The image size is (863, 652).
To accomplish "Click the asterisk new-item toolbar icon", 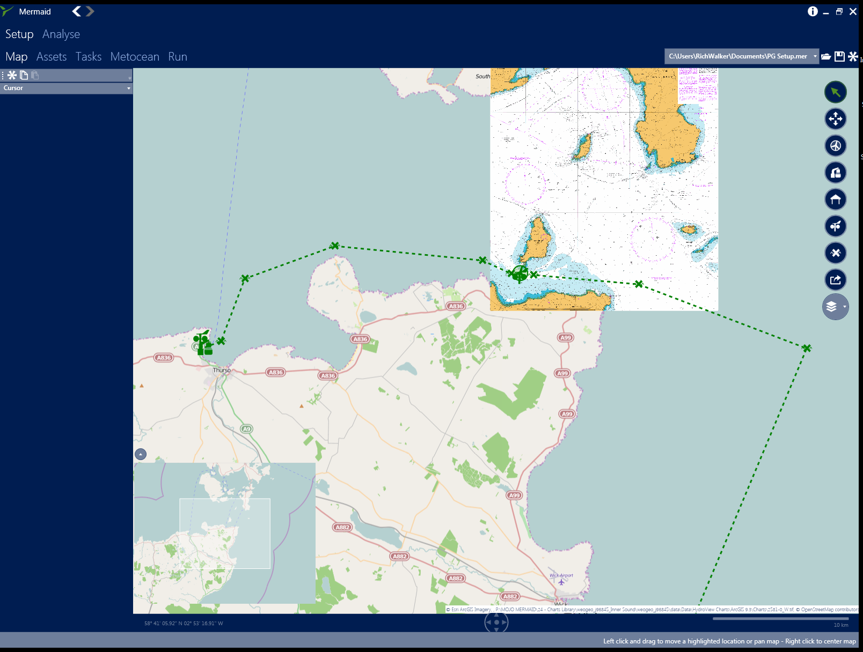I will pyautogui.click(x=12, y=75).
